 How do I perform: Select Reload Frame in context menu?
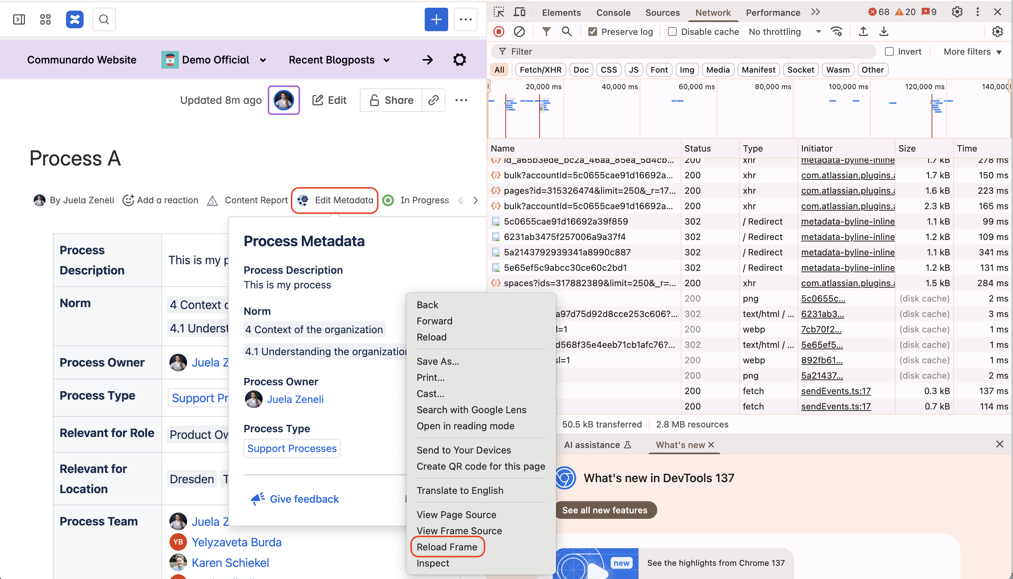coord(447,547)
